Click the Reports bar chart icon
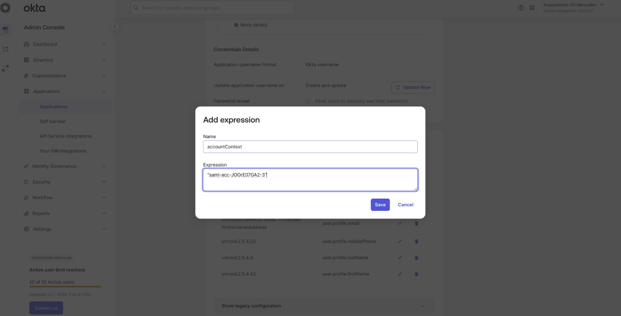The width and height of the screenshot is (621, 316). (x=26, y=213)
